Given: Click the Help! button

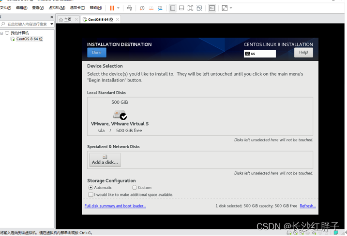Looking at the screenshot, I should 303,53.
